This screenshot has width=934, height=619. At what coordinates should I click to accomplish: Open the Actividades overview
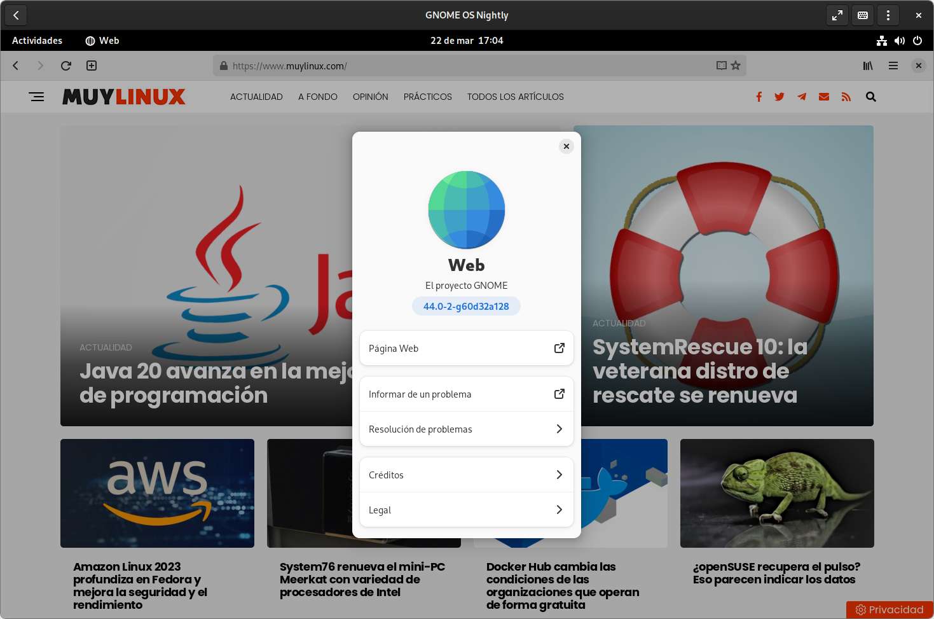pos(38,41)
